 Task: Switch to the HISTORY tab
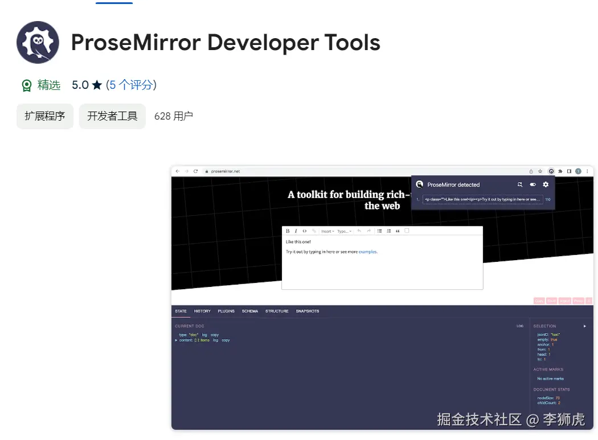pyautogui.click(x=202, y=311)
